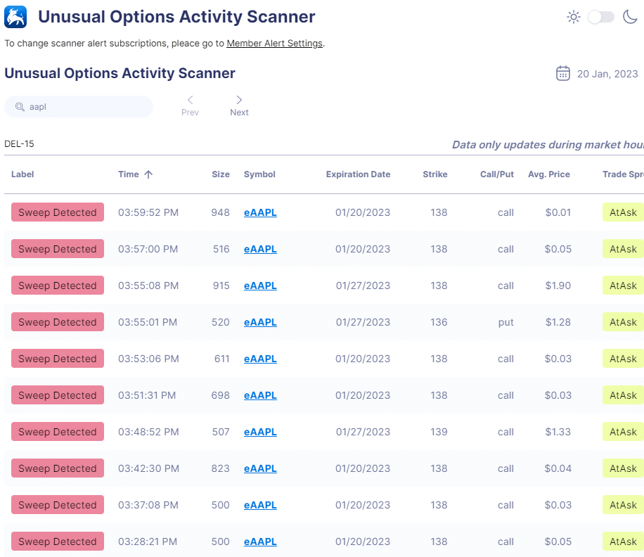
Task: Click the search magnifier icon
Action: point(20,107)
